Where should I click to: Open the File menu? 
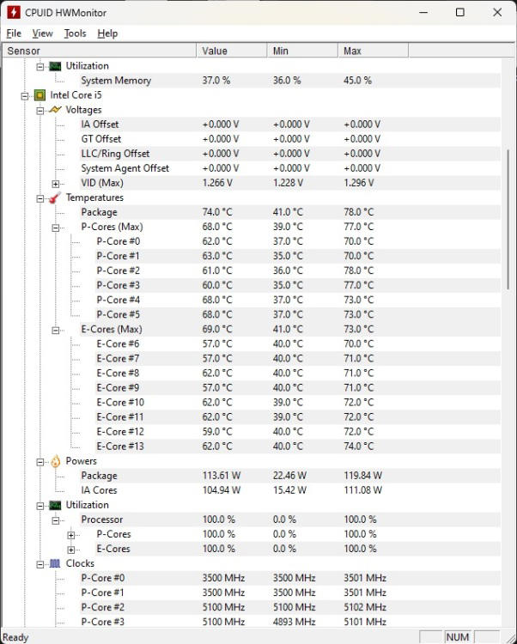click(14, 33)
